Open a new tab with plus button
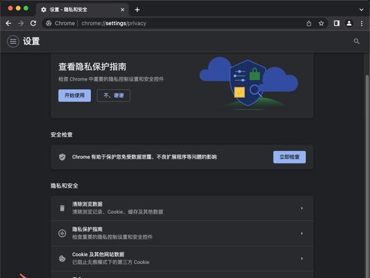The width and height of the screenshot is (370, 278). (137, 10)
